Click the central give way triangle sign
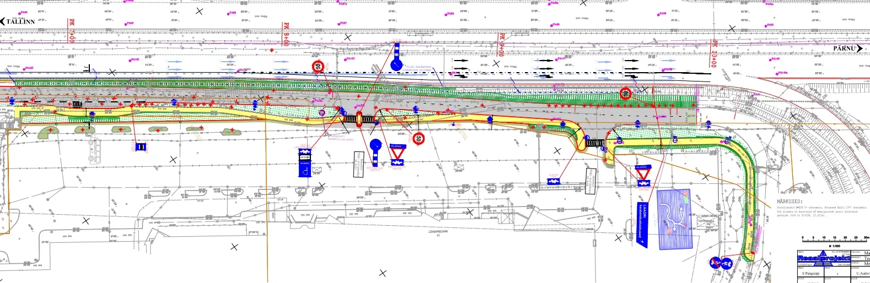This screenshot has width=870, height=283. [397, 153]
